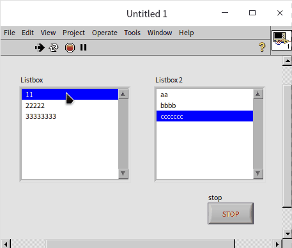Show Context Help question mark icon
The width and height of the screenshot is (292, 248).
point(262,47)
